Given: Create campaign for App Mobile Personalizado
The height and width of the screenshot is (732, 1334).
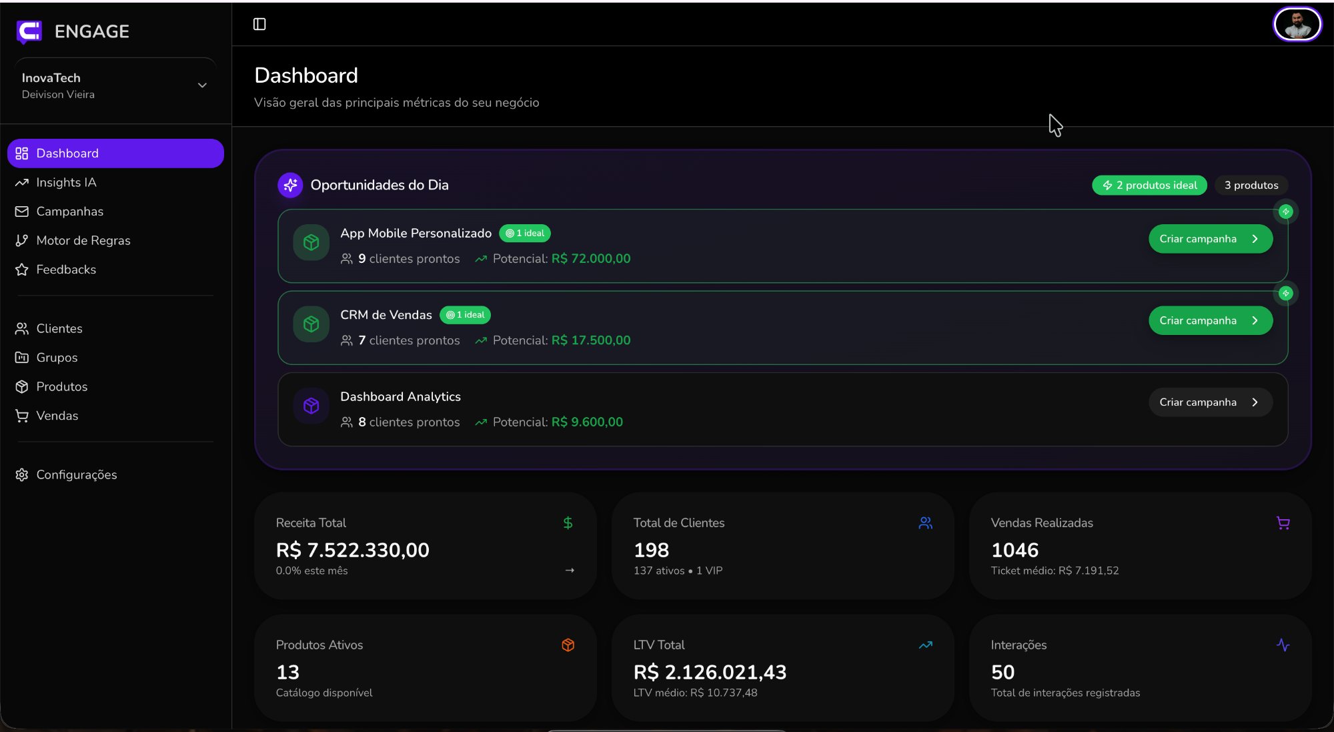Looking at the screenshot, I should (1209, 239).
